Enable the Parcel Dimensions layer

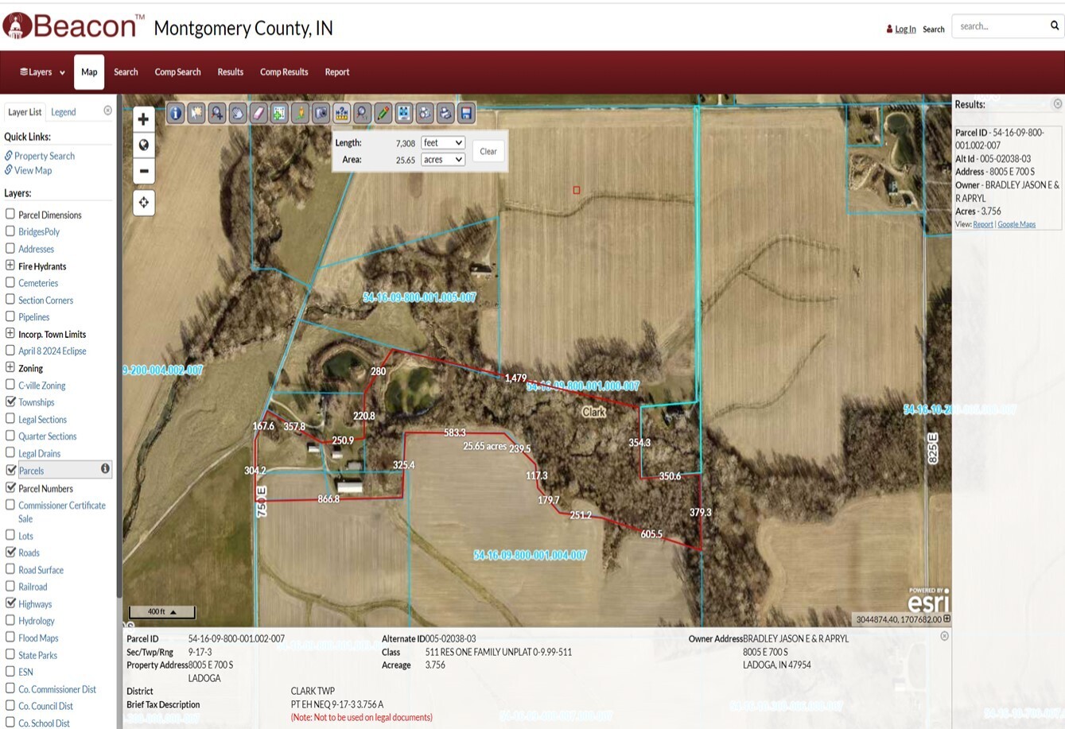(x=10, y=214)
